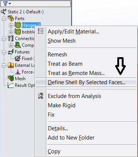The height and width of the screenshot is (157, 138).
Task: Click the Result Options graph icon
Action: coord(11,85)
